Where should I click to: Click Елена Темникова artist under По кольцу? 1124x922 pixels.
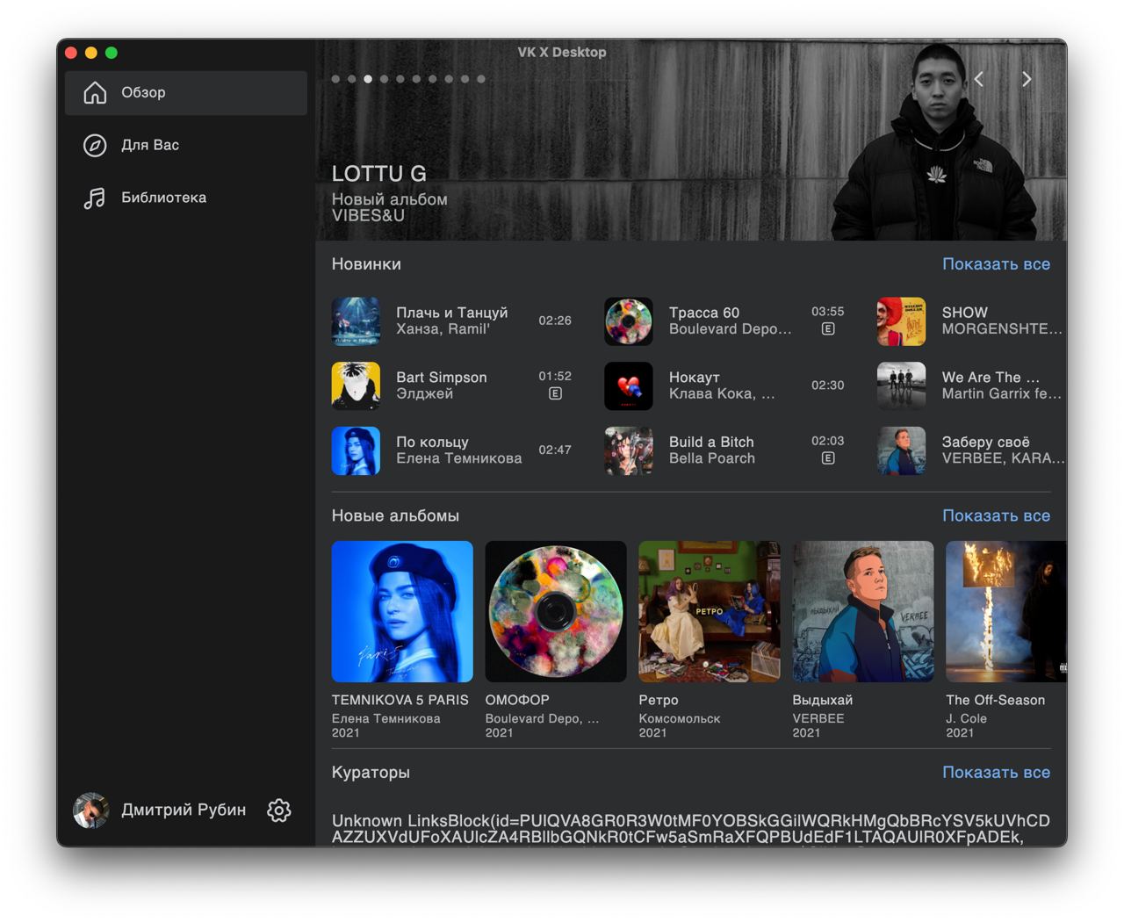click(x=458, y=458)
